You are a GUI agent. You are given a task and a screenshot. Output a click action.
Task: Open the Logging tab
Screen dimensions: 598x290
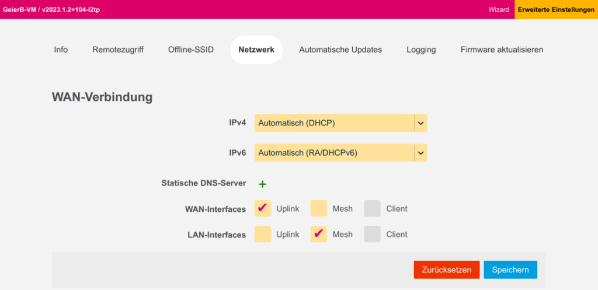point(421,50)
